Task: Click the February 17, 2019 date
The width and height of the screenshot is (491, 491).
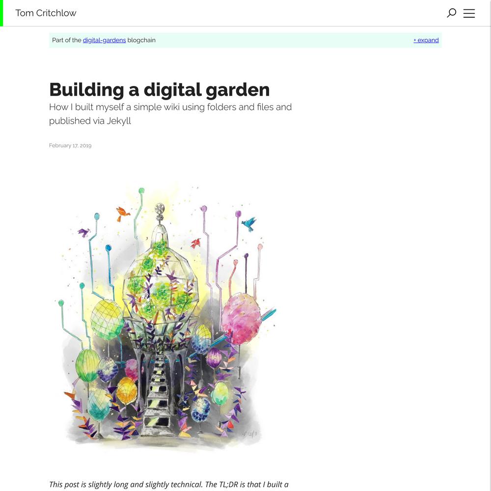Action: (70, 146)
